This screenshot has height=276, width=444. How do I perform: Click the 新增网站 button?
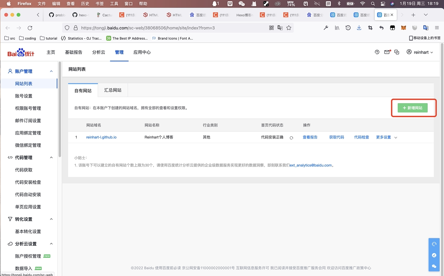[x=413, y=108]
